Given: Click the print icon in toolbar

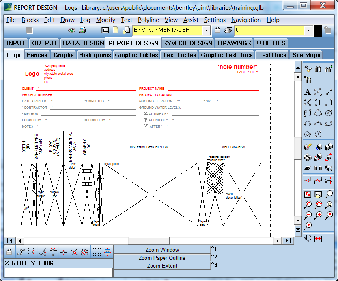Looking at the screenshot, I should 82,30.
